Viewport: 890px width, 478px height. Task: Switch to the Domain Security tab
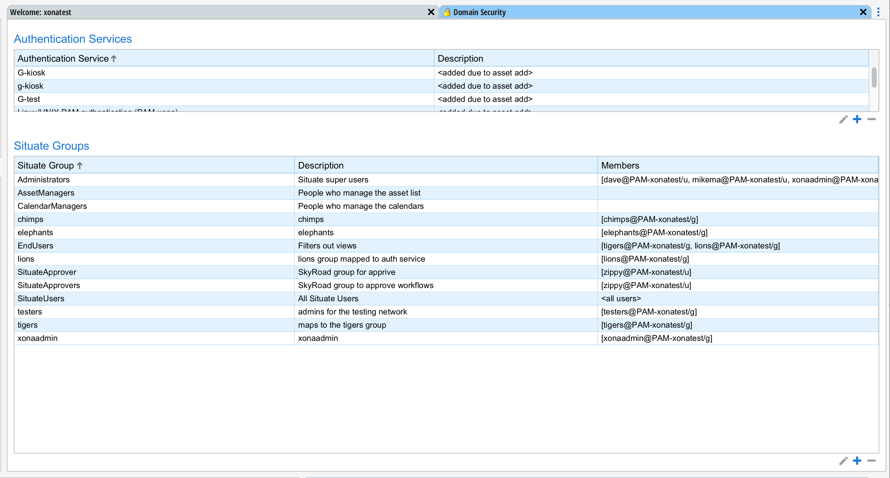(x=480, y=12)
